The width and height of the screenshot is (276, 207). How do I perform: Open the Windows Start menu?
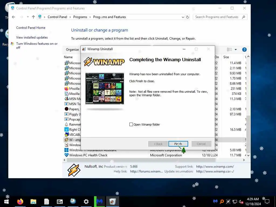coord(6,202)
